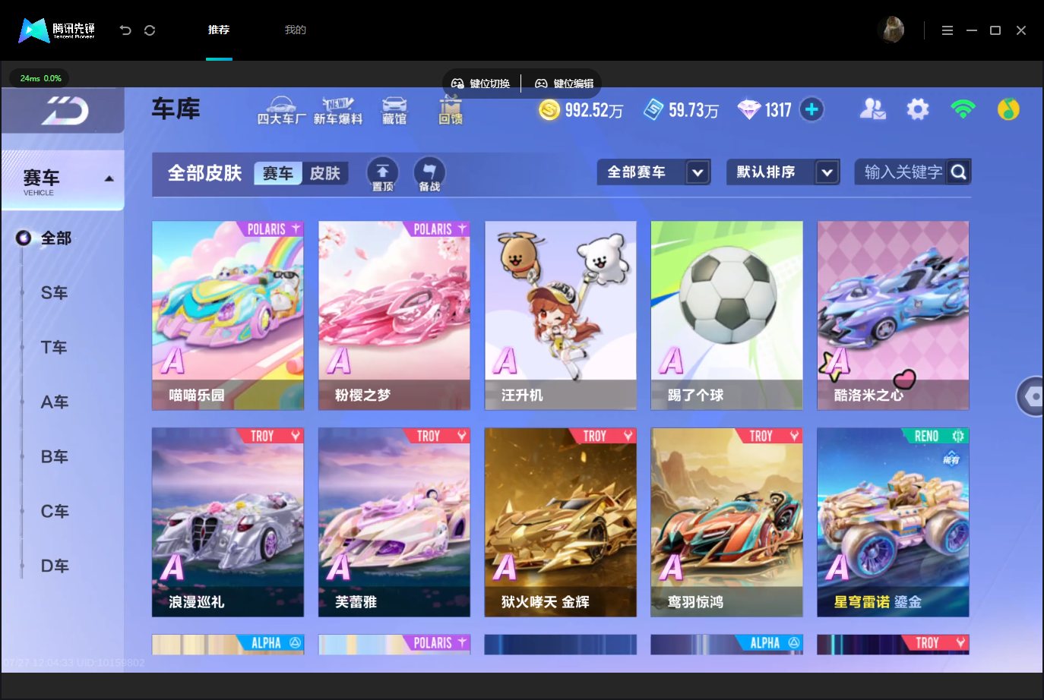
Task: Focus the 输入关键字 search field
Action: [903, 172]
